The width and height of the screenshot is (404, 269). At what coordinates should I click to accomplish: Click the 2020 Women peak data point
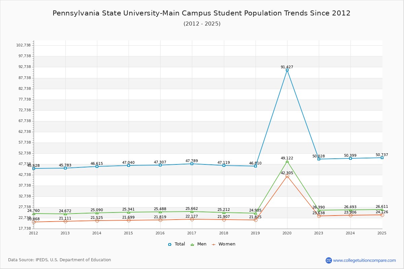(287, 177)
